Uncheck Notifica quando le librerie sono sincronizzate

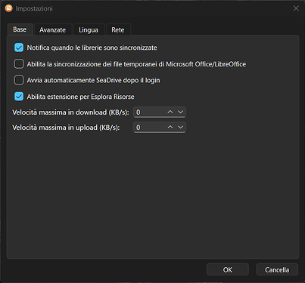click(19, 48)
